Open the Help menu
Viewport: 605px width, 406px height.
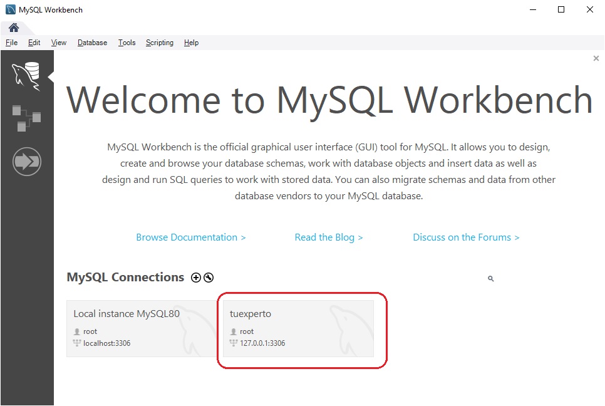point(191,43)
